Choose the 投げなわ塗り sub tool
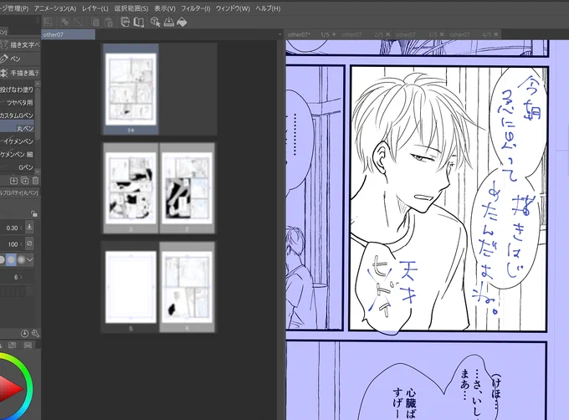Viewport: 569px width, 420px height. click(17, 90)
